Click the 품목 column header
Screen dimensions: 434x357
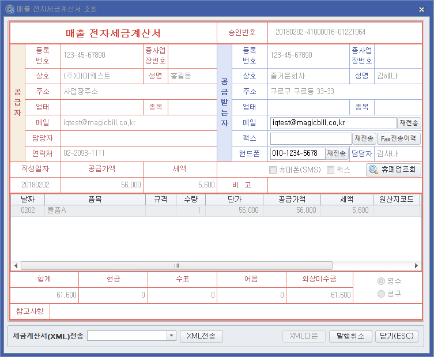point(95,200)
